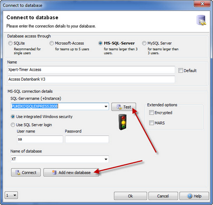
Task: Expand the SQL-Servername dropdown arrow
Action: pyautogui.click(x=106, y=107)
